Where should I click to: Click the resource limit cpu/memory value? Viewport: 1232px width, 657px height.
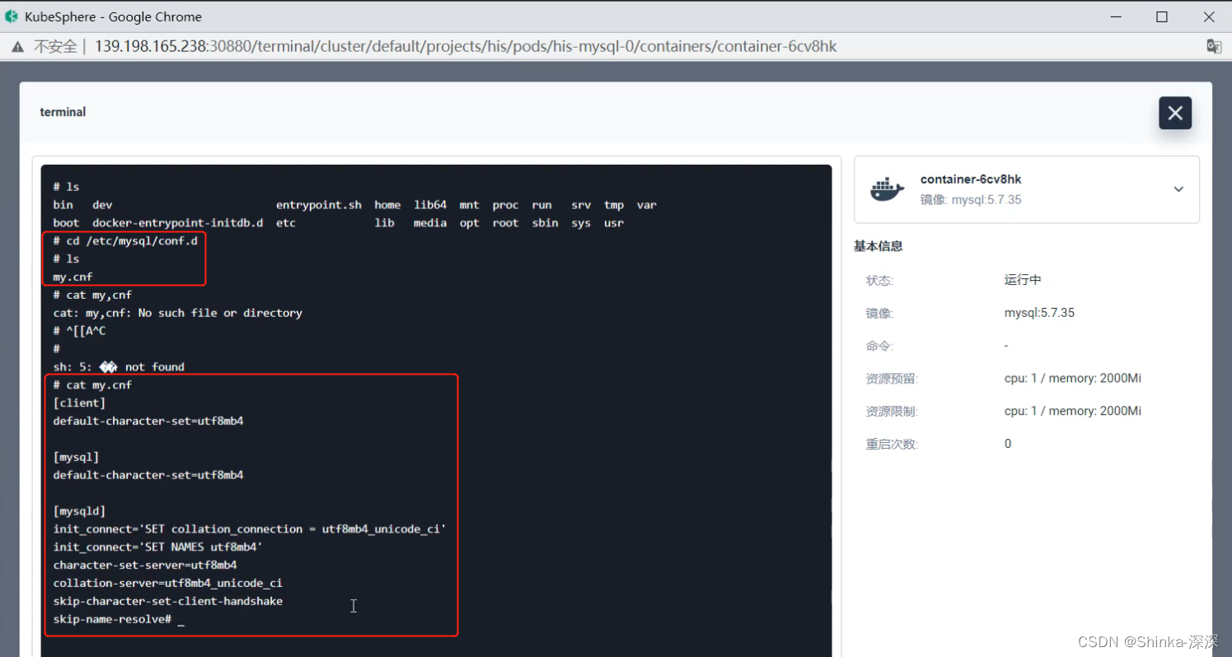pyautogui.click(x=1073, y=411)
